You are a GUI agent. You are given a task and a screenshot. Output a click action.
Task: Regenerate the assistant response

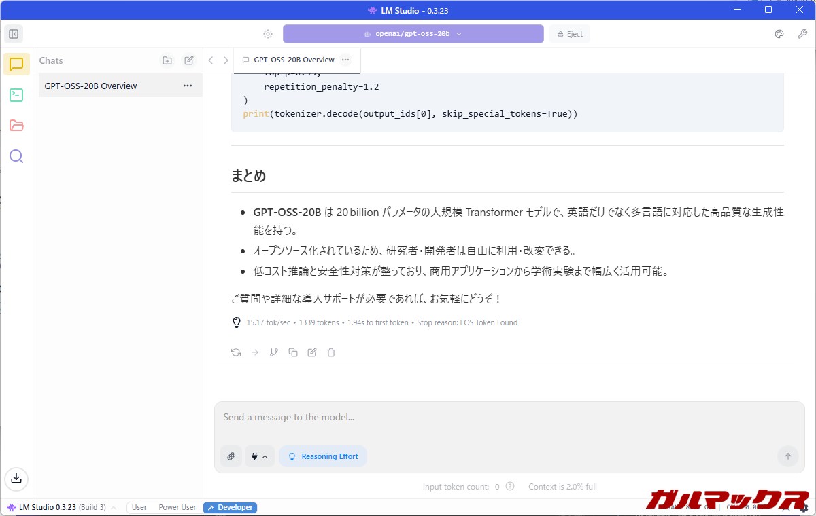[236, 352]
